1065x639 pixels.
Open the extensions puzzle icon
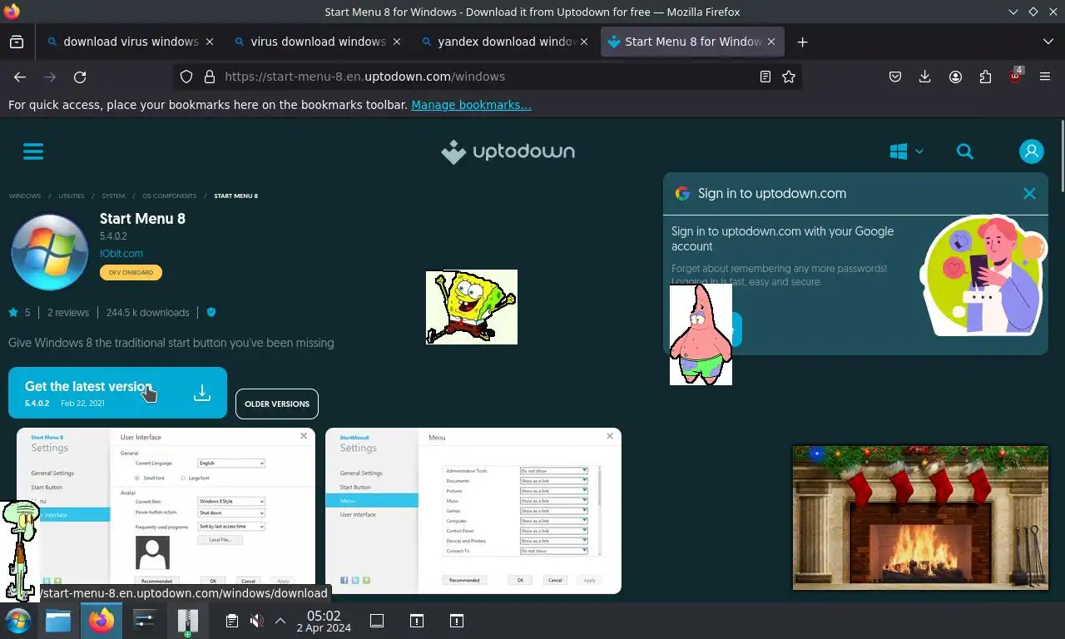tap(985, 77)
